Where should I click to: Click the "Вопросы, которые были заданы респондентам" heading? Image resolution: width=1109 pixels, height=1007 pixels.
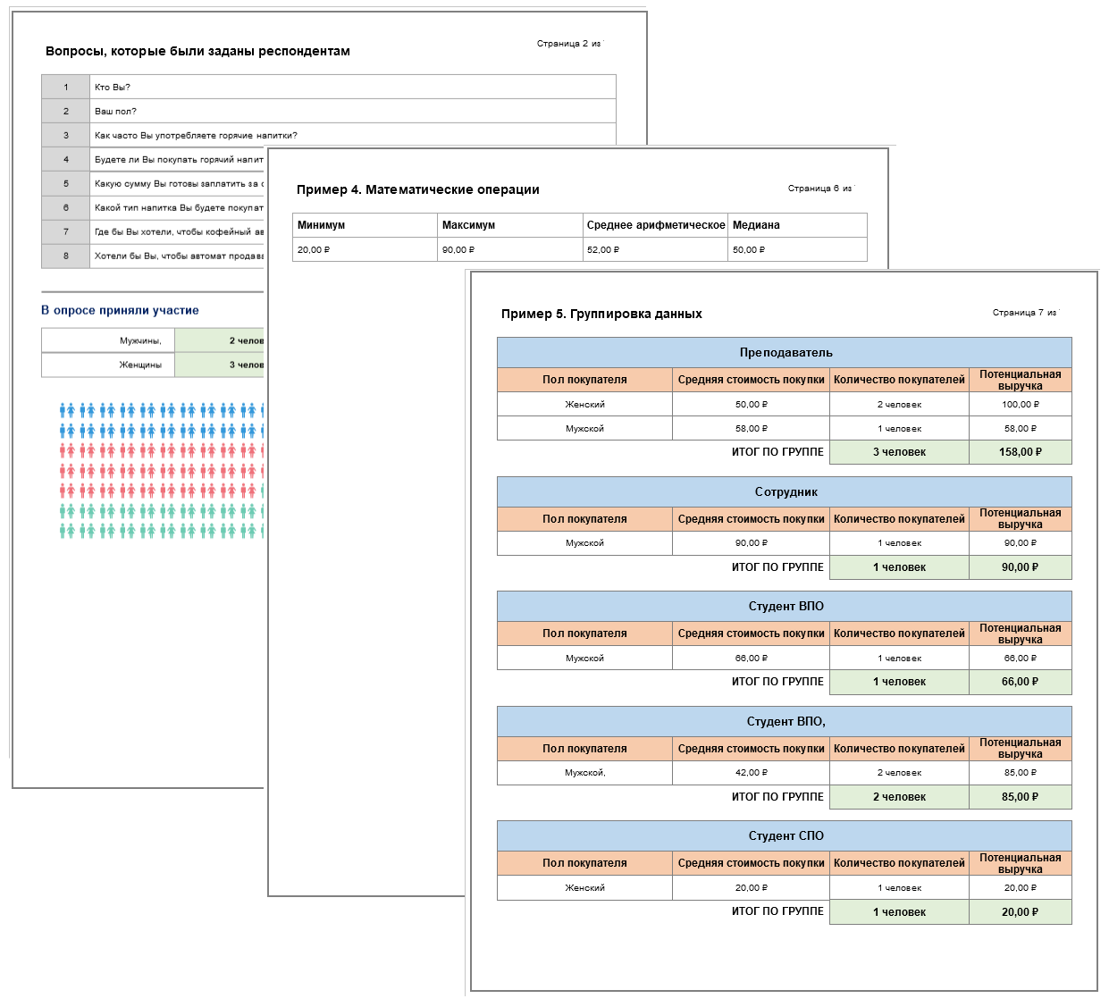tap(197, 51)
